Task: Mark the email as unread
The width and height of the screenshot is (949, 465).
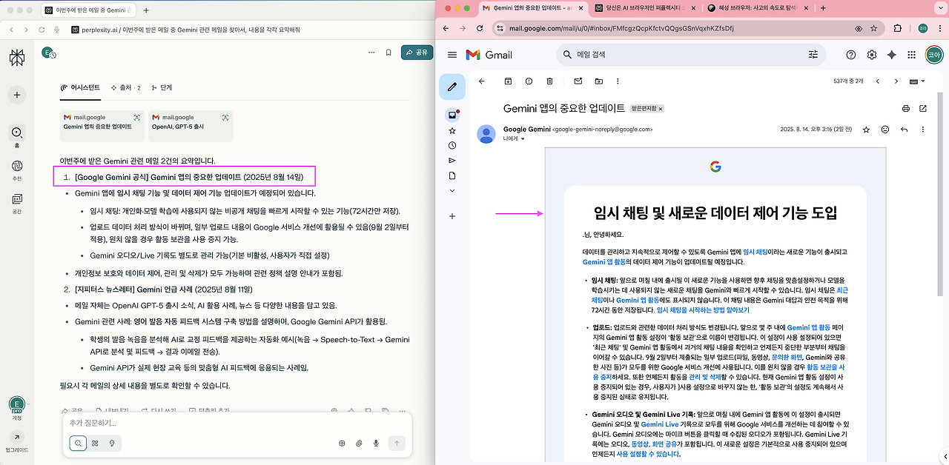Action: (578, 81)
